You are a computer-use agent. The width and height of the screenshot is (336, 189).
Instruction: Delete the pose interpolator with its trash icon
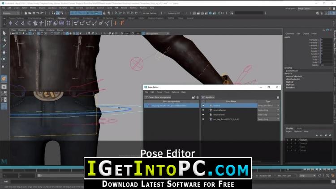(198, 97)
